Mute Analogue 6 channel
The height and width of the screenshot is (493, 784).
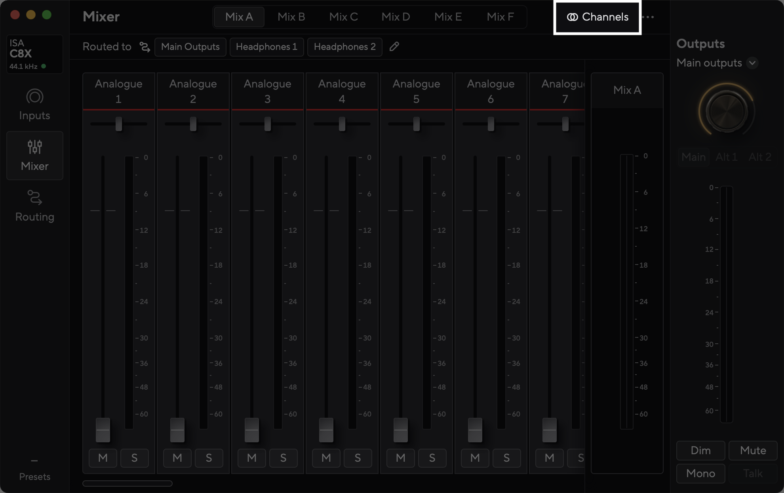pyautogui.click(x=475, y=458)
